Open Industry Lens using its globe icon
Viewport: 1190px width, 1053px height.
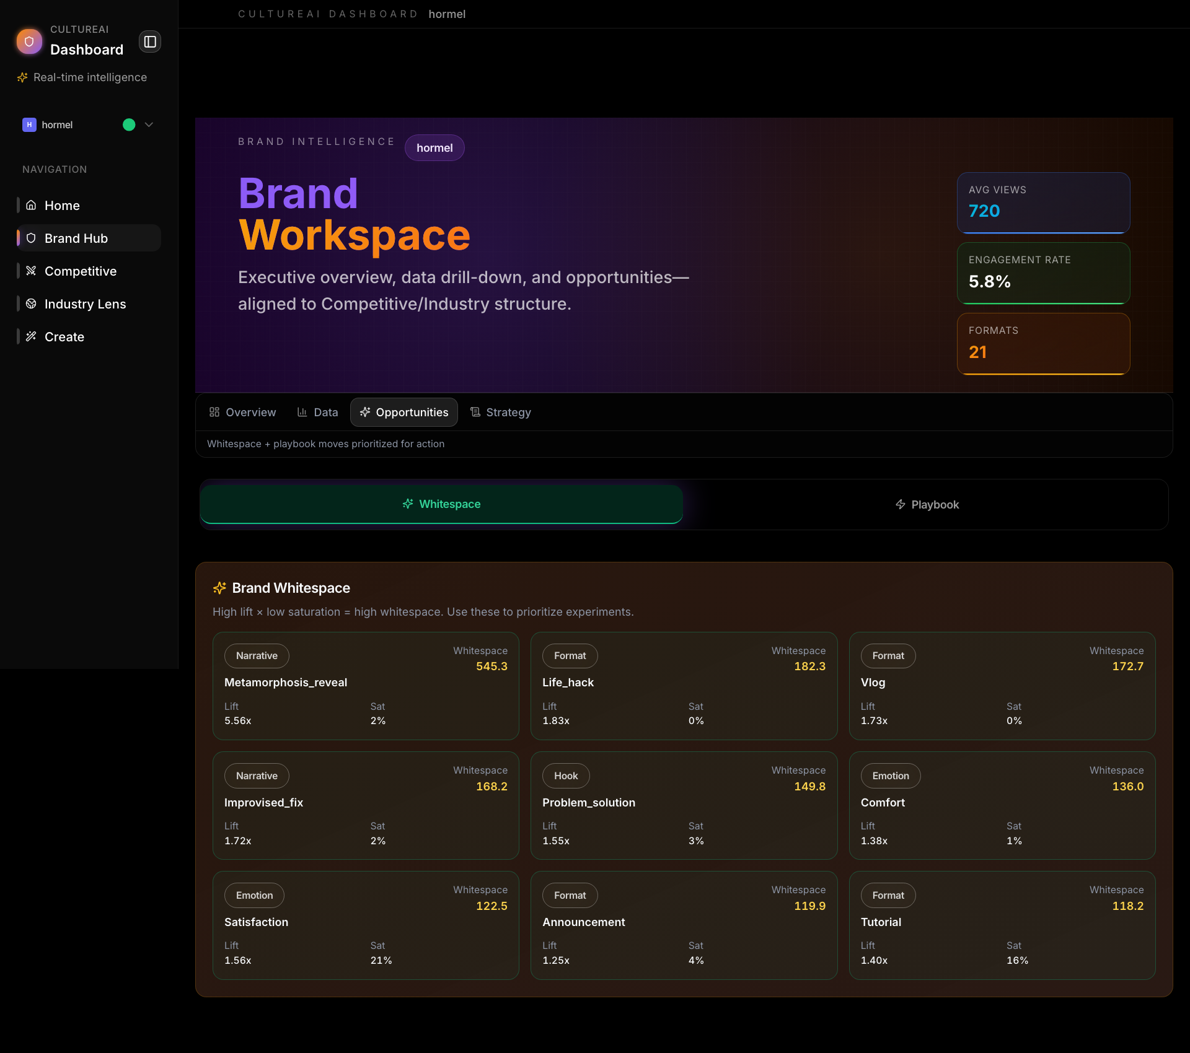(31, 304)
